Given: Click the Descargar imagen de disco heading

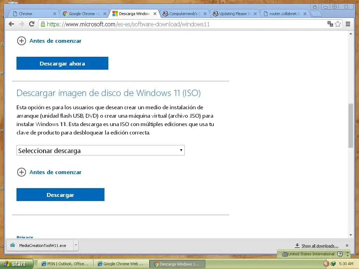Looking at the screenshot, I should tap(109, 93).
